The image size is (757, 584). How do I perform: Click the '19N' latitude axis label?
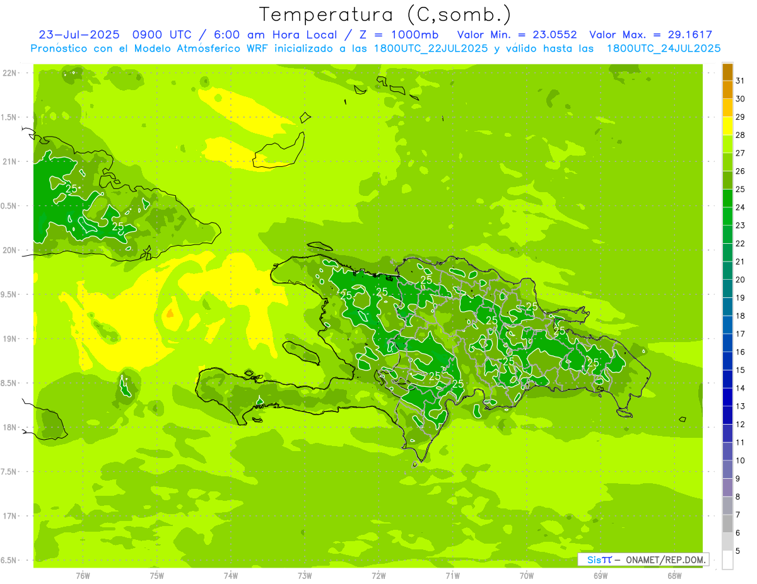coord(10,339)
